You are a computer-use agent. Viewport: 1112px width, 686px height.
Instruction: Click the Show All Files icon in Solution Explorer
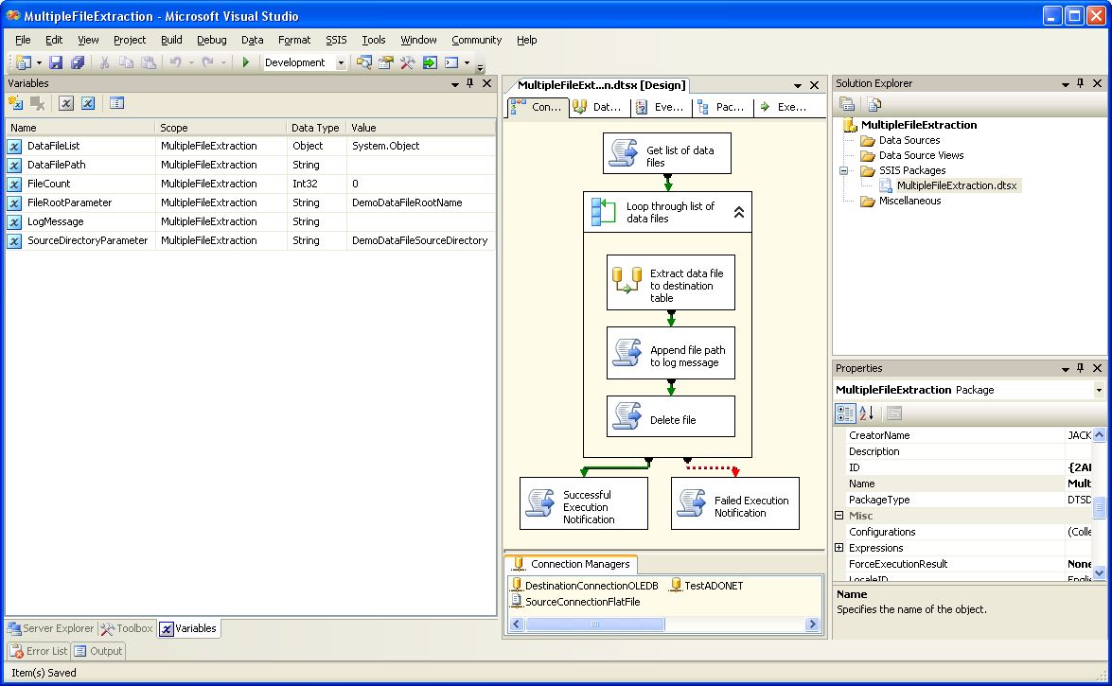(874, 104)
